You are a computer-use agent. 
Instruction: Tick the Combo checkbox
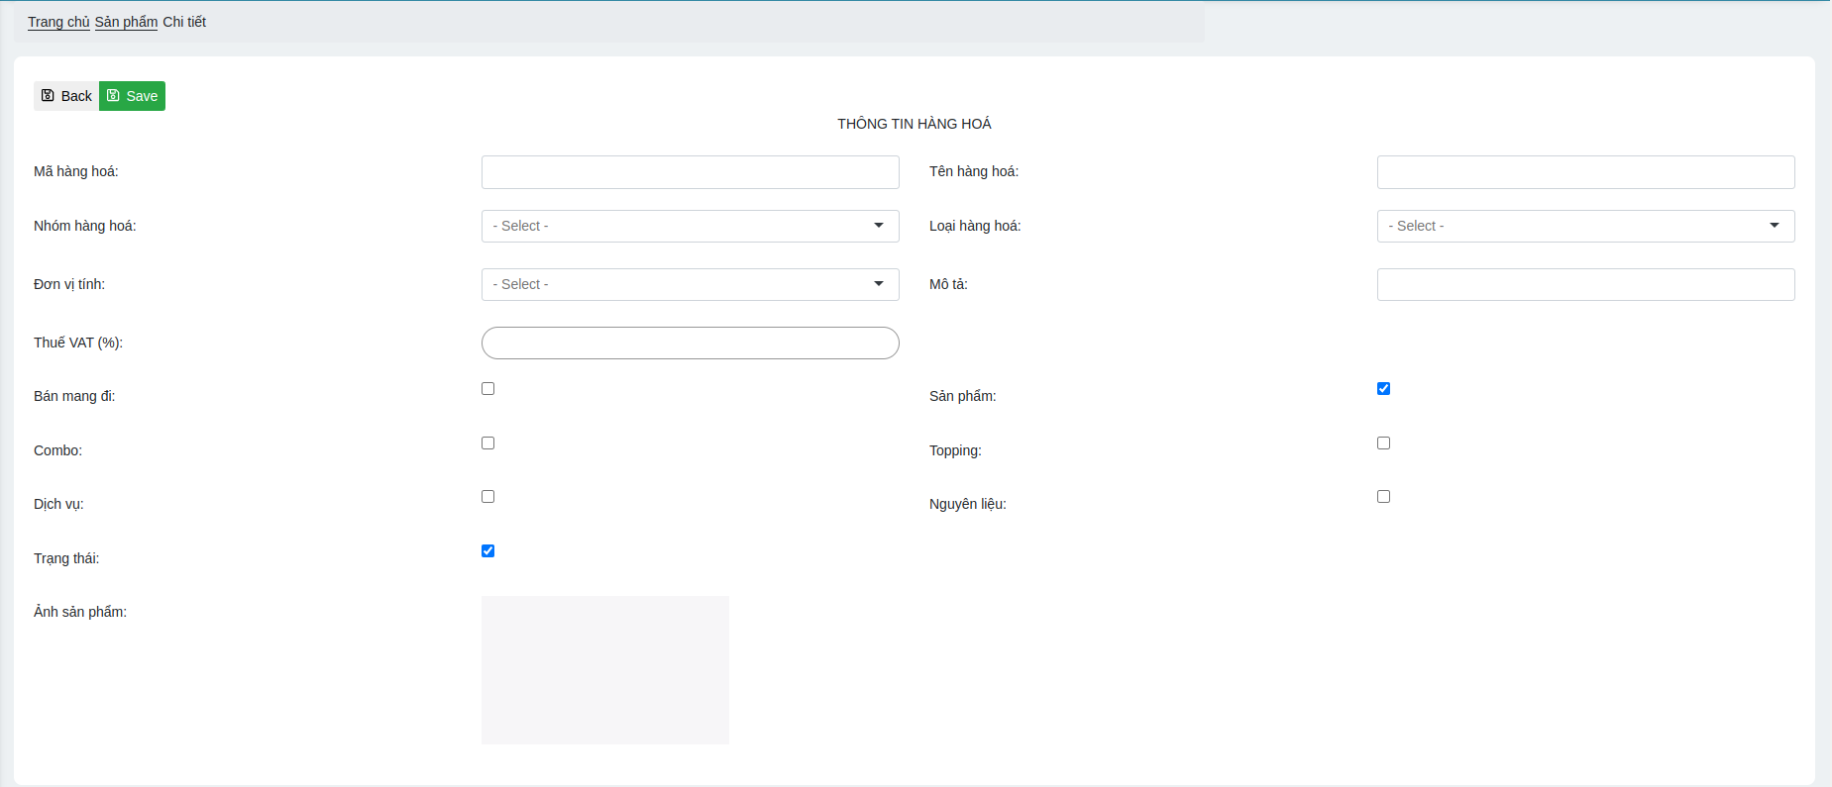tap(487, 443)
